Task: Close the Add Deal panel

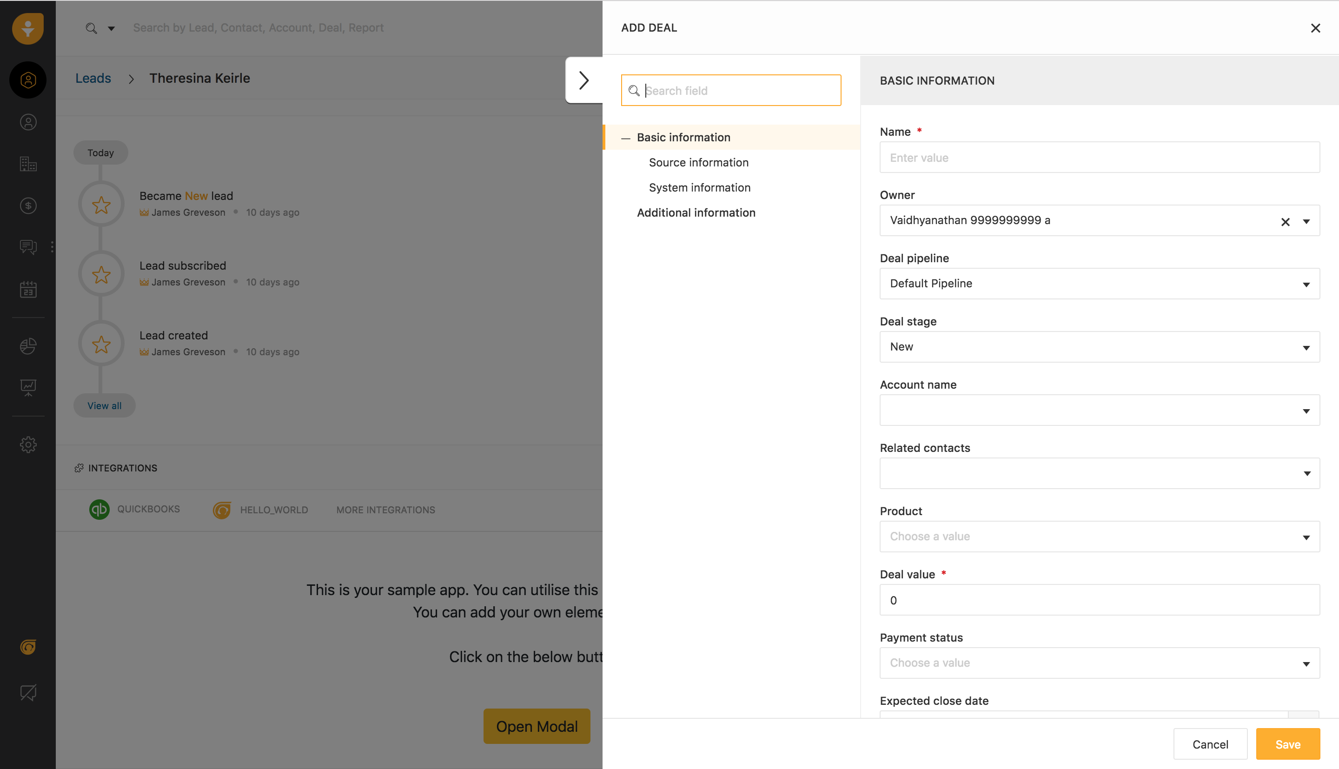Action: click(x=1315, y=28)
